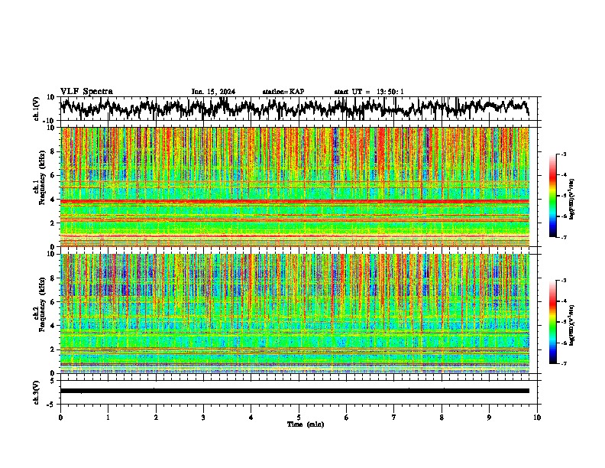Screen dimensions: 605x468
Task: Click the black ch.3(V) signal band
Action: pyautogui.click(x=295, y=391)
